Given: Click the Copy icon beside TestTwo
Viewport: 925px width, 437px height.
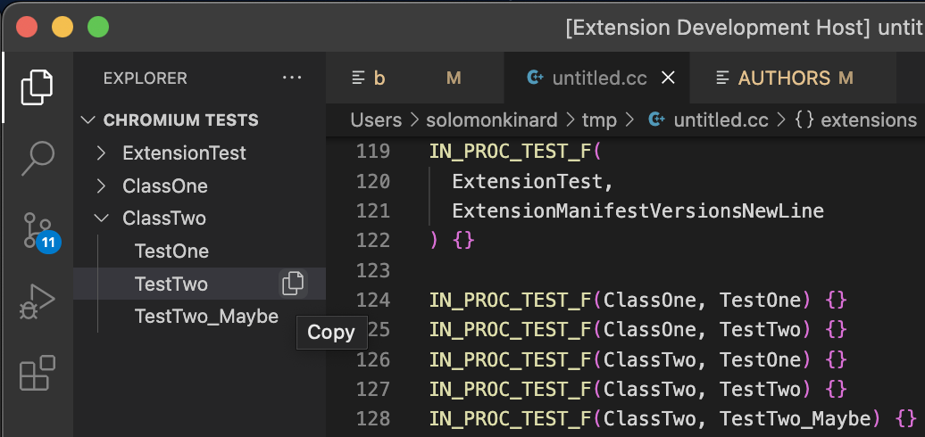Looking at the screenshot, I should click(292, 284).
